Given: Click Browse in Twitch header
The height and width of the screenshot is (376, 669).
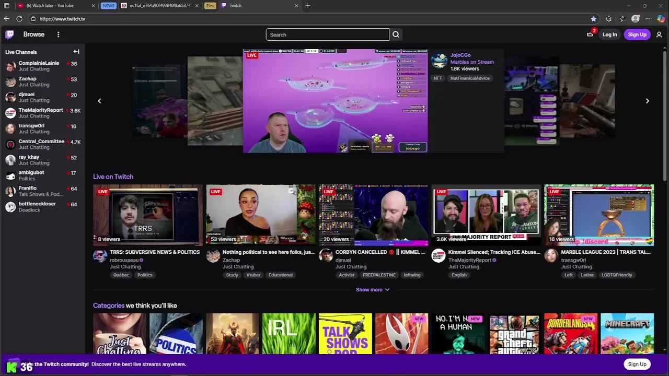Looking at the screenshot, I should click(x=34, y=34).
